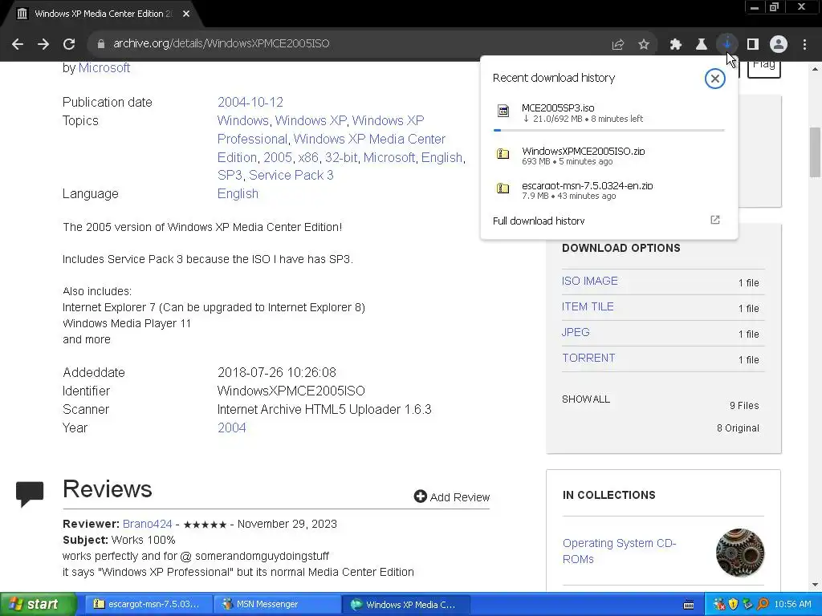Image resolution: width=822 pixels, height=616 pixels.
Task: Click the keyboard icon in taskbar
Action: (690, 605)
